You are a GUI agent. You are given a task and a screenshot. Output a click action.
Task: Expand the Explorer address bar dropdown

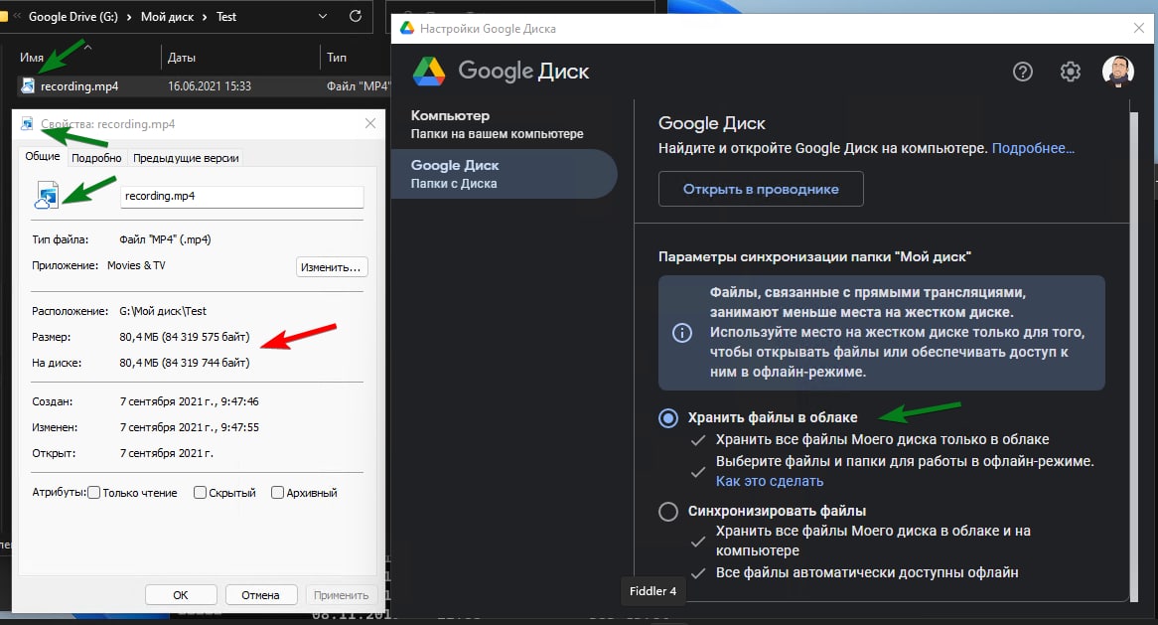point(323,16)
